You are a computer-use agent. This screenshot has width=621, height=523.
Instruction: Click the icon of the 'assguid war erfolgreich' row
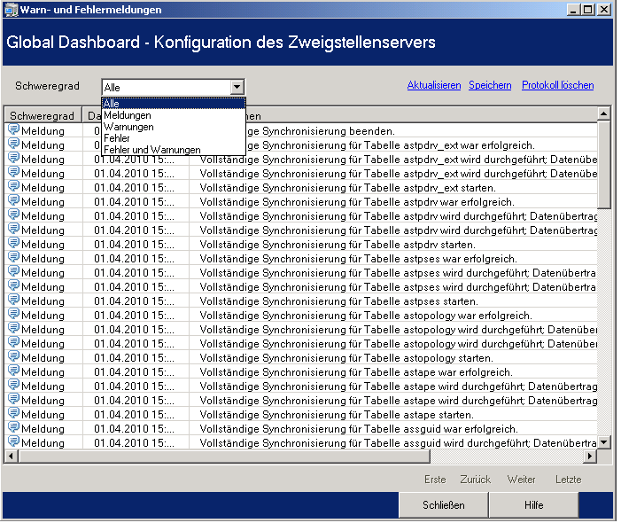13,427
